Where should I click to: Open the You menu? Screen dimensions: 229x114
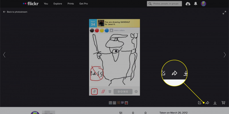point(46,4)
